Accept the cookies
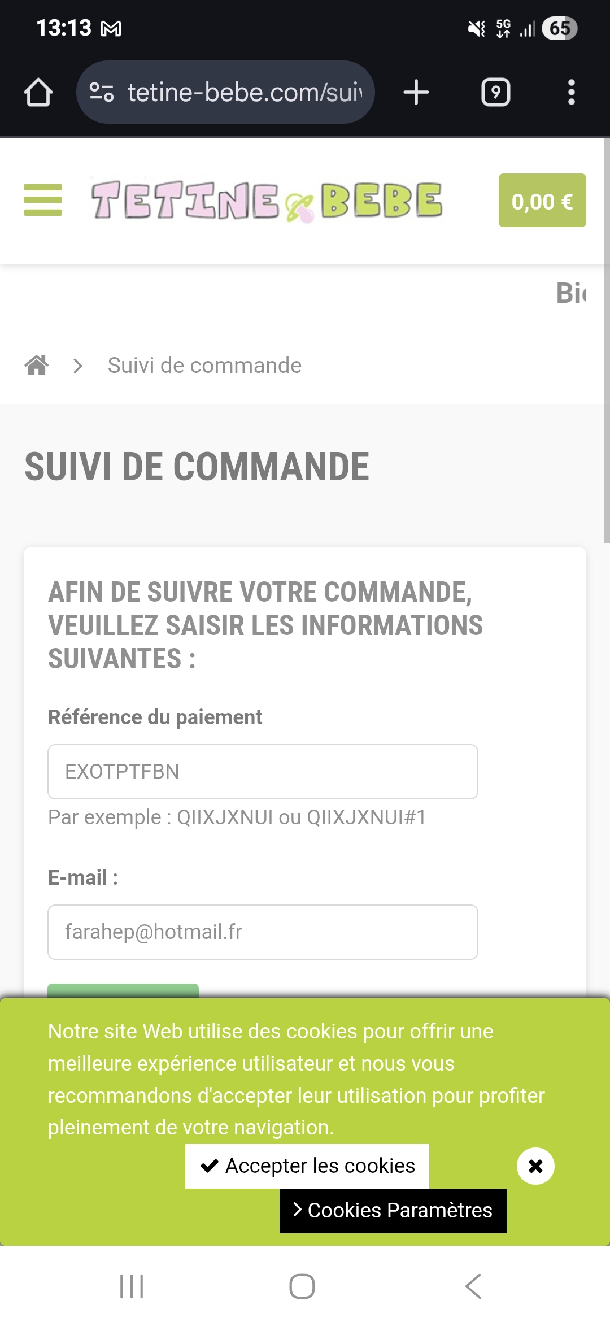The width and height of the screenshot is (610, 1322). pyautogui.click(x=307, y=1166)
